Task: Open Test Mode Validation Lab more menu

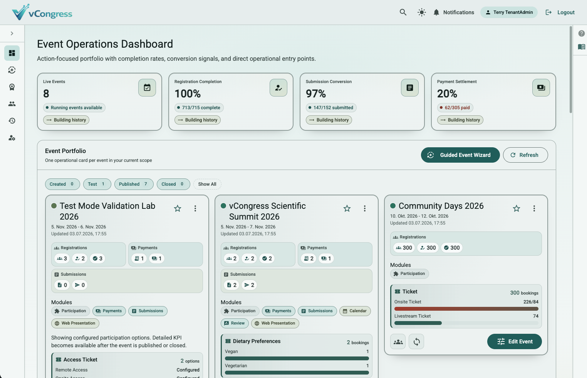Action: click(x=195, y=208)
